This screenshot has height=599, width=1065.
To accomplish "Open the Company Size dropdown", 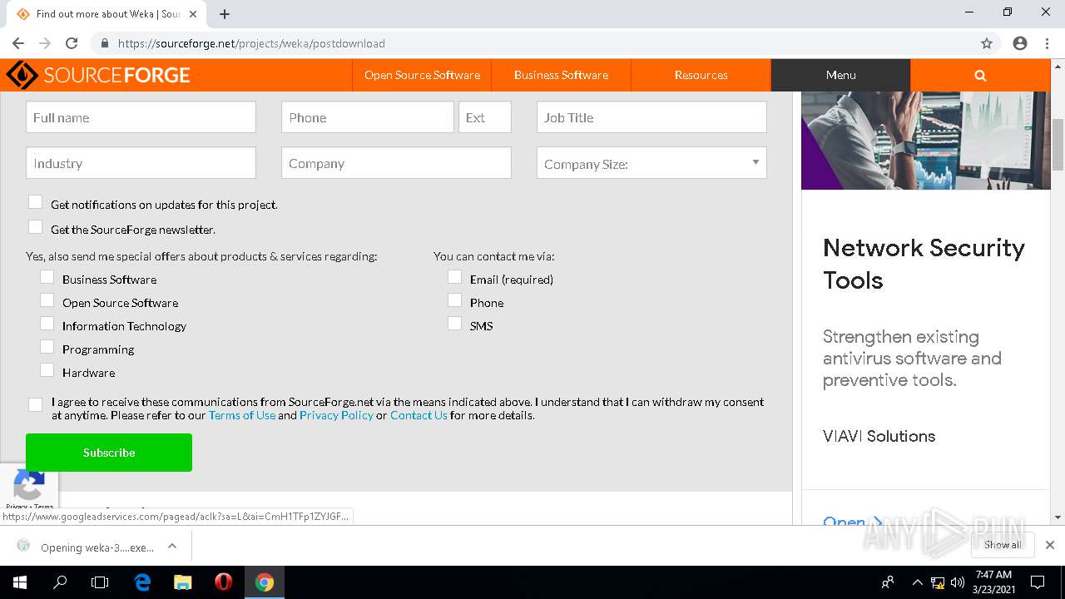I will tap(651, 163).
